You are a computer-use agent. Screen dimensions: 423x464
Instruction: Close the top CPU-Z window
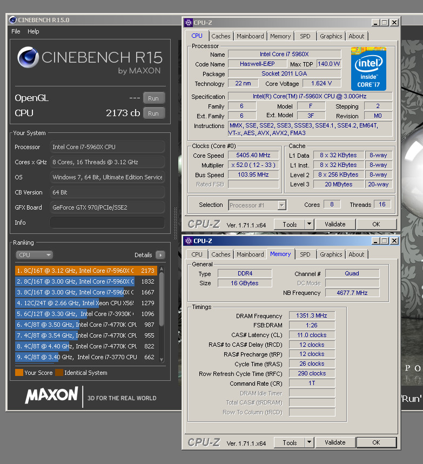pyautogui.click(x=394, y=23)
